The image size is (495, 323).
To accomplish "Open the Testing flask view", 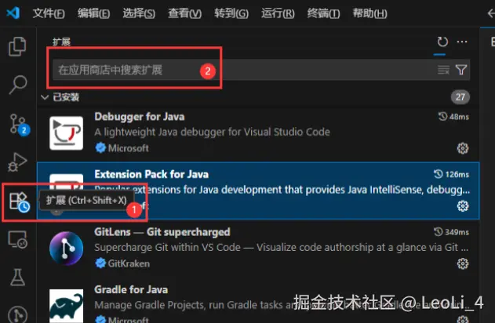I will (17, 278).
